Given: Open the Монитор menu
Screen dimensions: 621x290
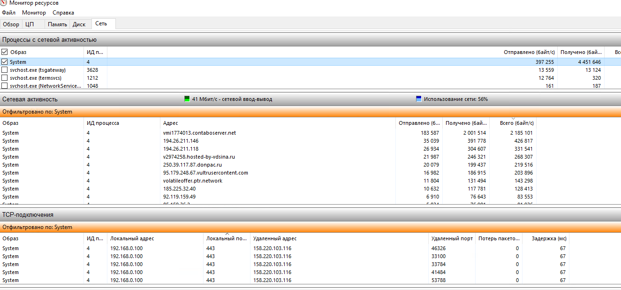Looking at the screenshot, I should coord(34,13).
